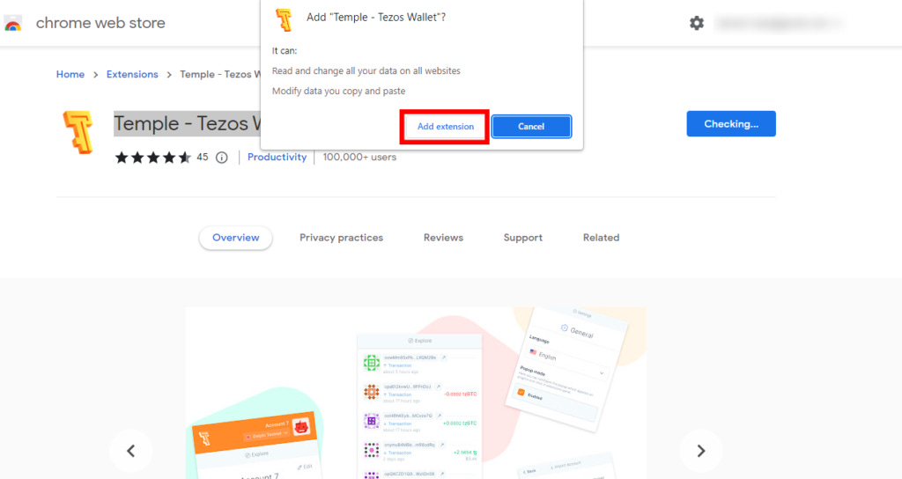Screen dimensions: 902x479
Task: Switch to the Related tab
Action: (601, 238)
